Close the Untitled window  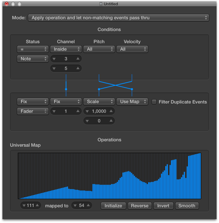coord(6,4)
